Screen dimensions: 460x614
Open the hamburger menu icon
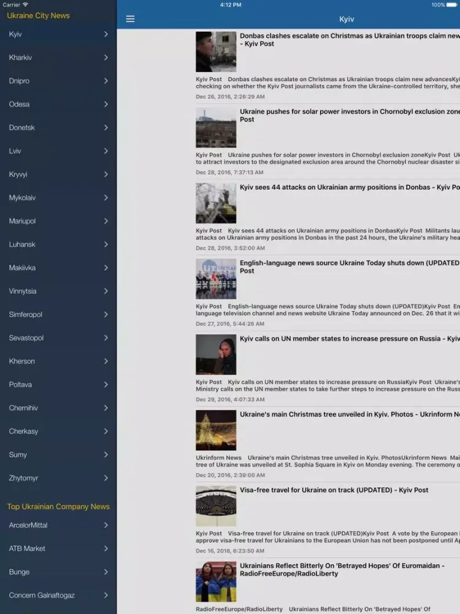point(130,19)
